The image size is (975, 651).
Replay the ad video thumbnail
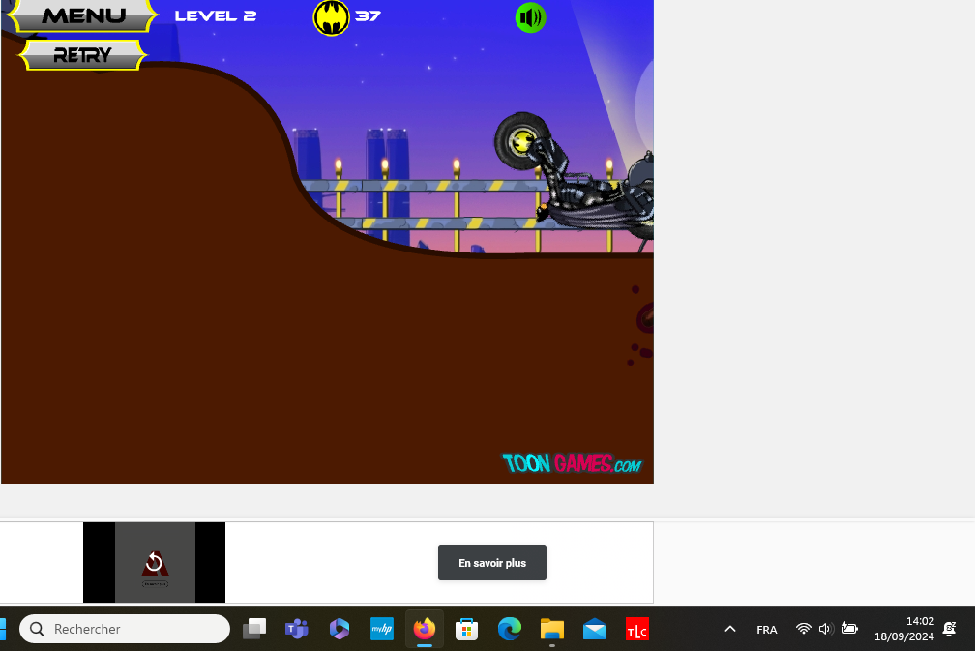(x=155, y=562)
